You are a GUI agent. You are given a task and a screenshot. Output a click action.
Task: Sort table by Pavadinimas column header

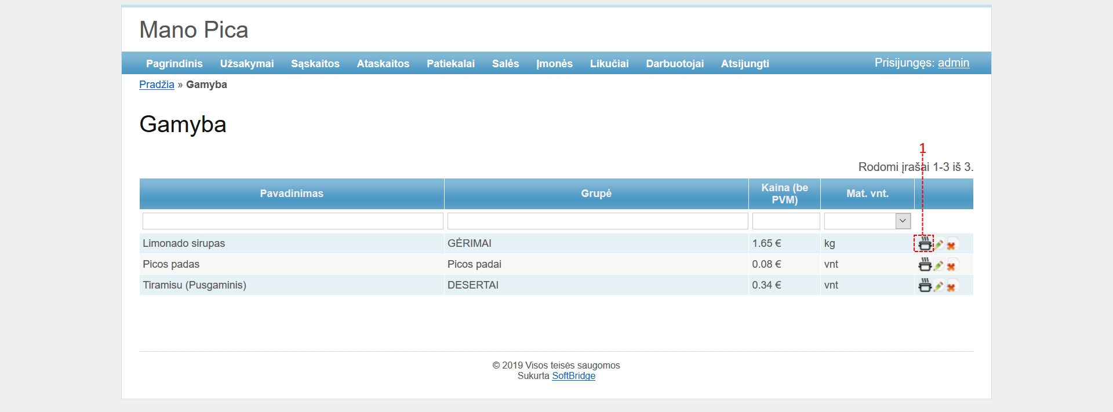coord(292,194)
